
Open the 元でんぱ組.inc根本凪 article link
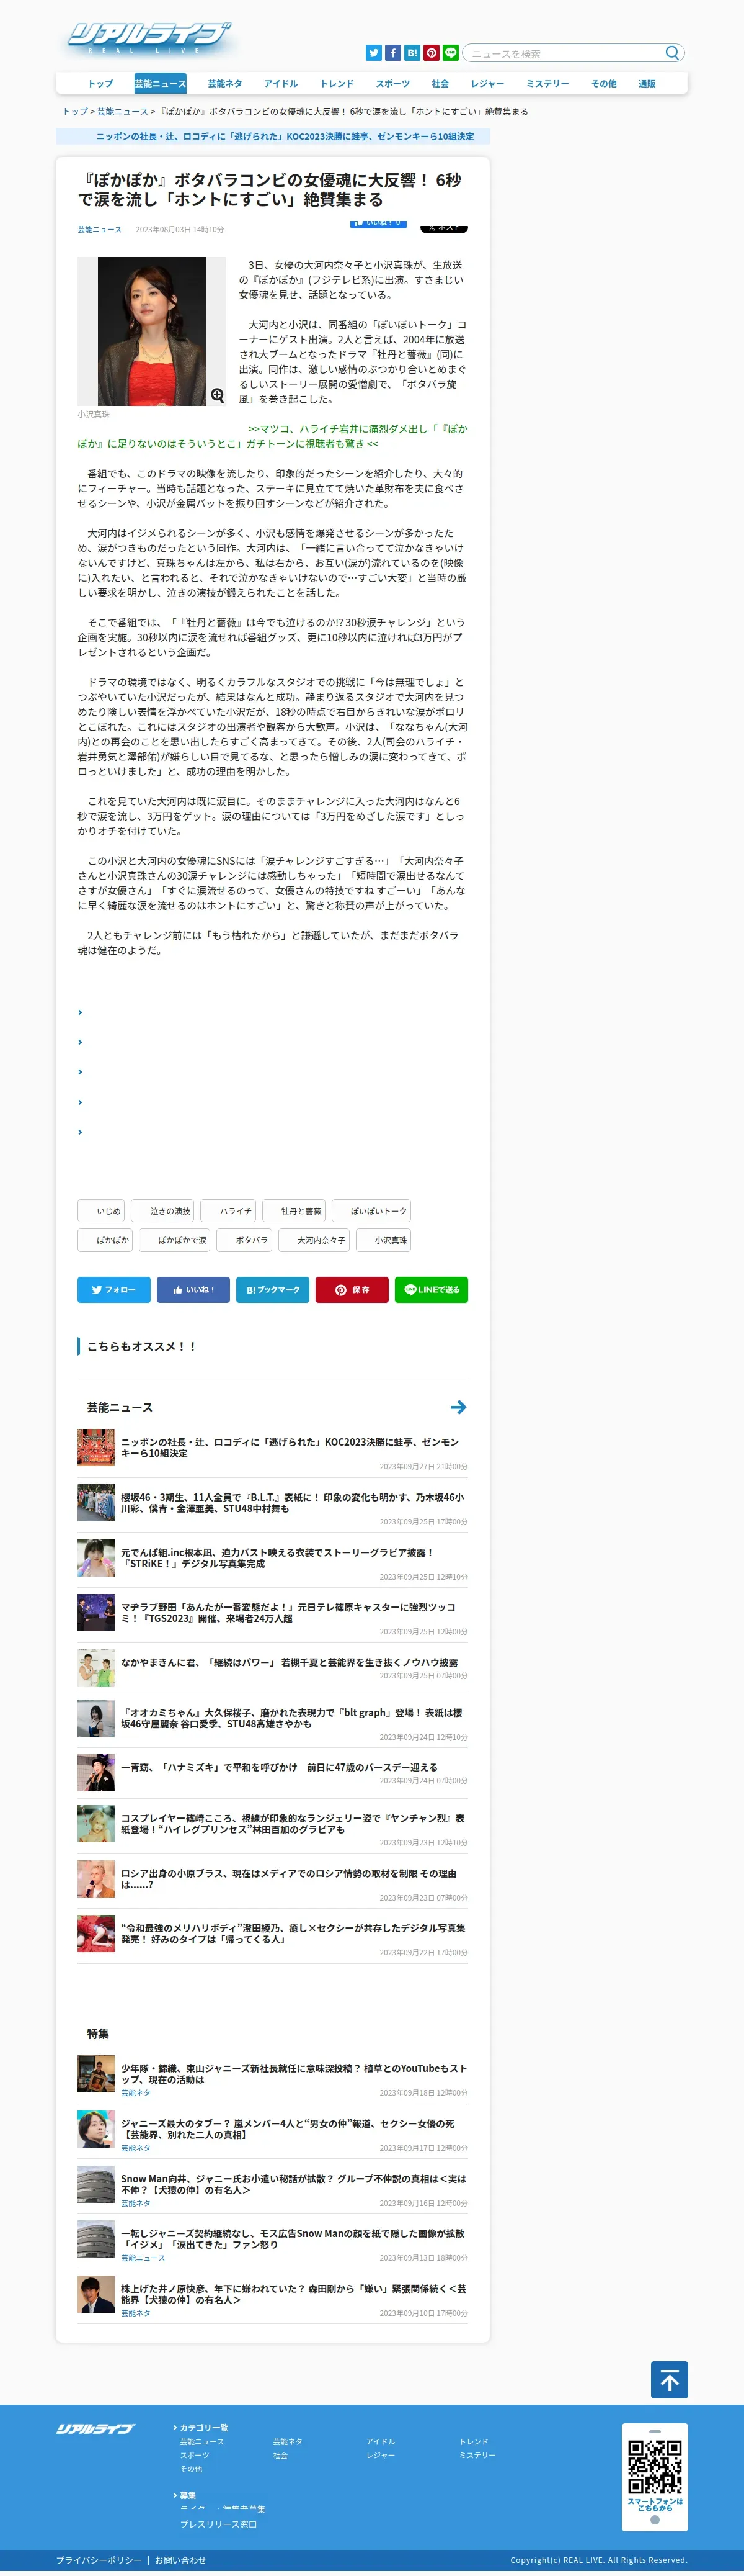click(x=278, y=1558)
